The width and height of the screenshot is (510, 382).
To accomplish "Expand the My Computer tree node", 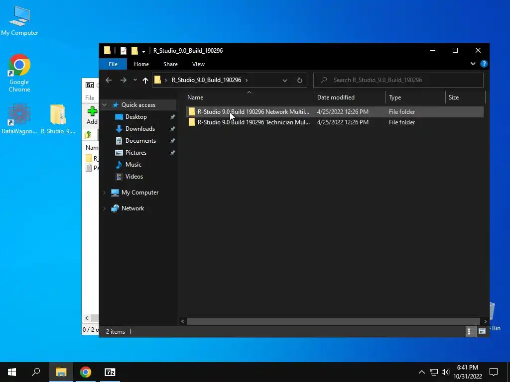I will point(105,192).
